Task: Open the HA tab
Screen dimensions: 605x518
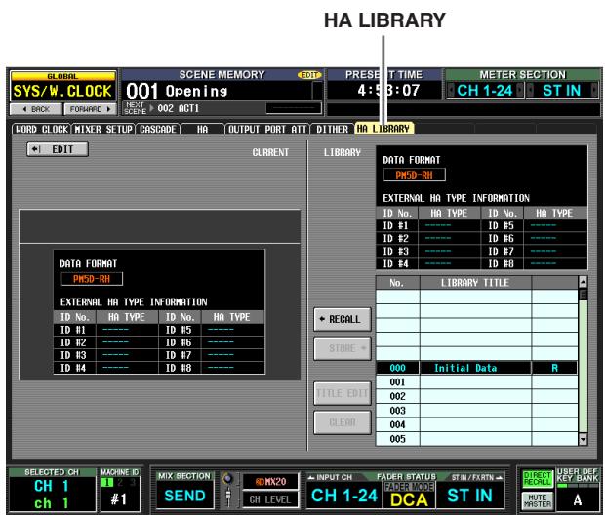Action: pyautogui.click(x=202, y=129)
